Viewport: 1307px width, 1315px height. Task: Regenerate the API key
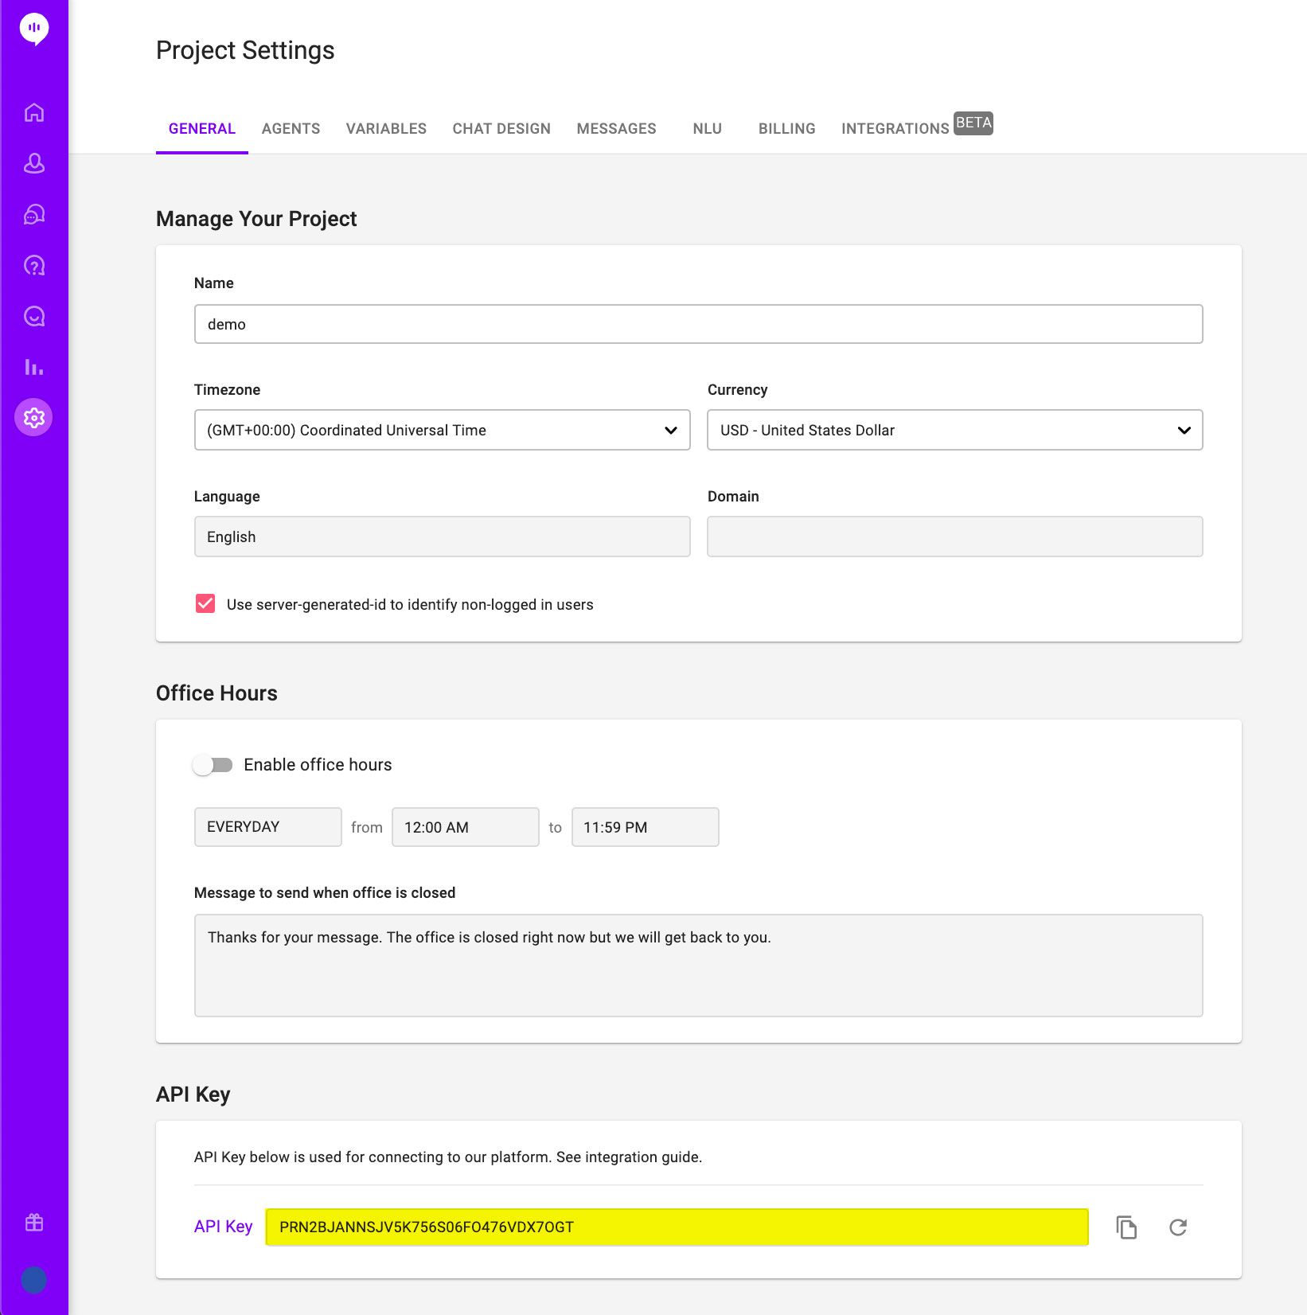click(1178, 1227)
